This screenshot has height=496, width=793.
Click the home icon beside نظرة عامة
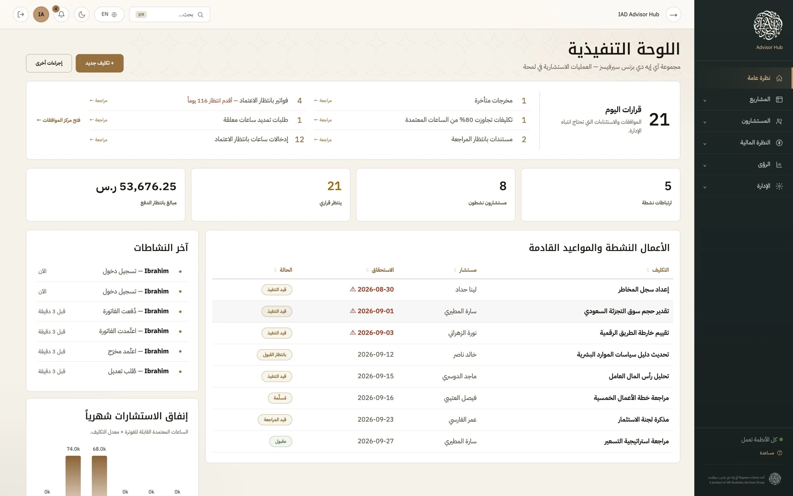tap(779, 78)
